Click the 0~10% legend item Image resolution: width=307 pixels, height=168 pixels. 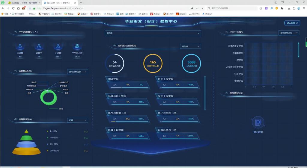pyautogui.click(x=54, y=131)
